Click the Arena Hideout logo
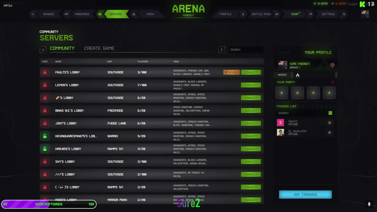377x212 pixels. (x=188, y=11)
